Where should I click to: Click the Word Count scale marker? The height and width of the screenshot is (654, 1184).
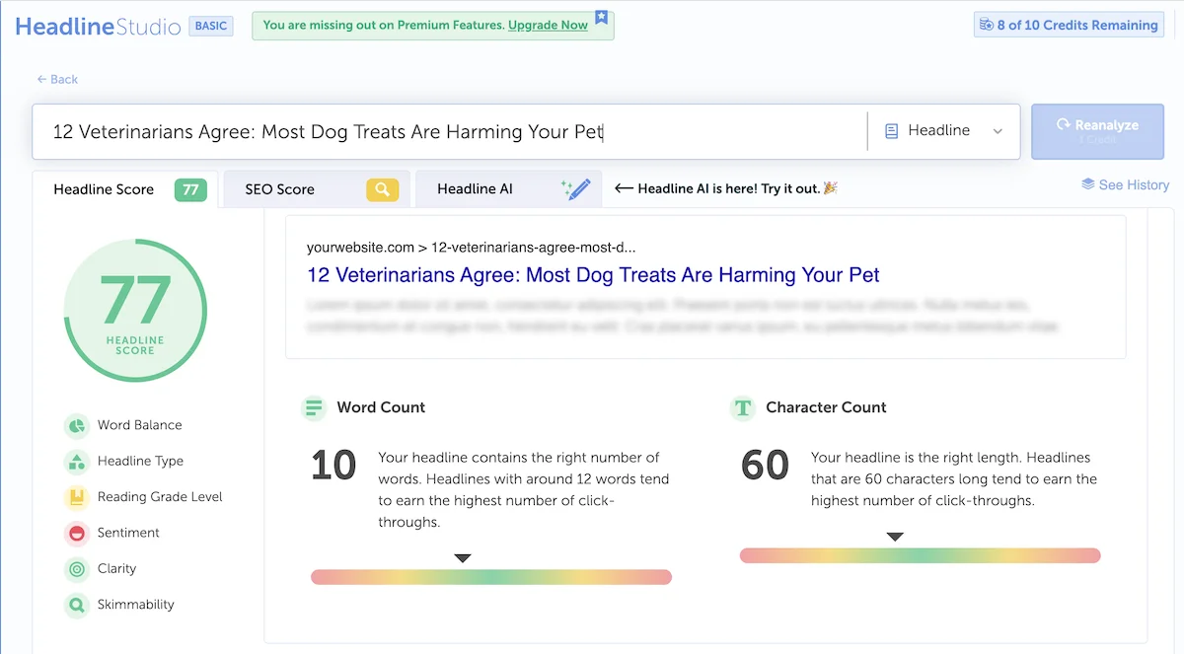pyautogui.click(x=463, y=557)
